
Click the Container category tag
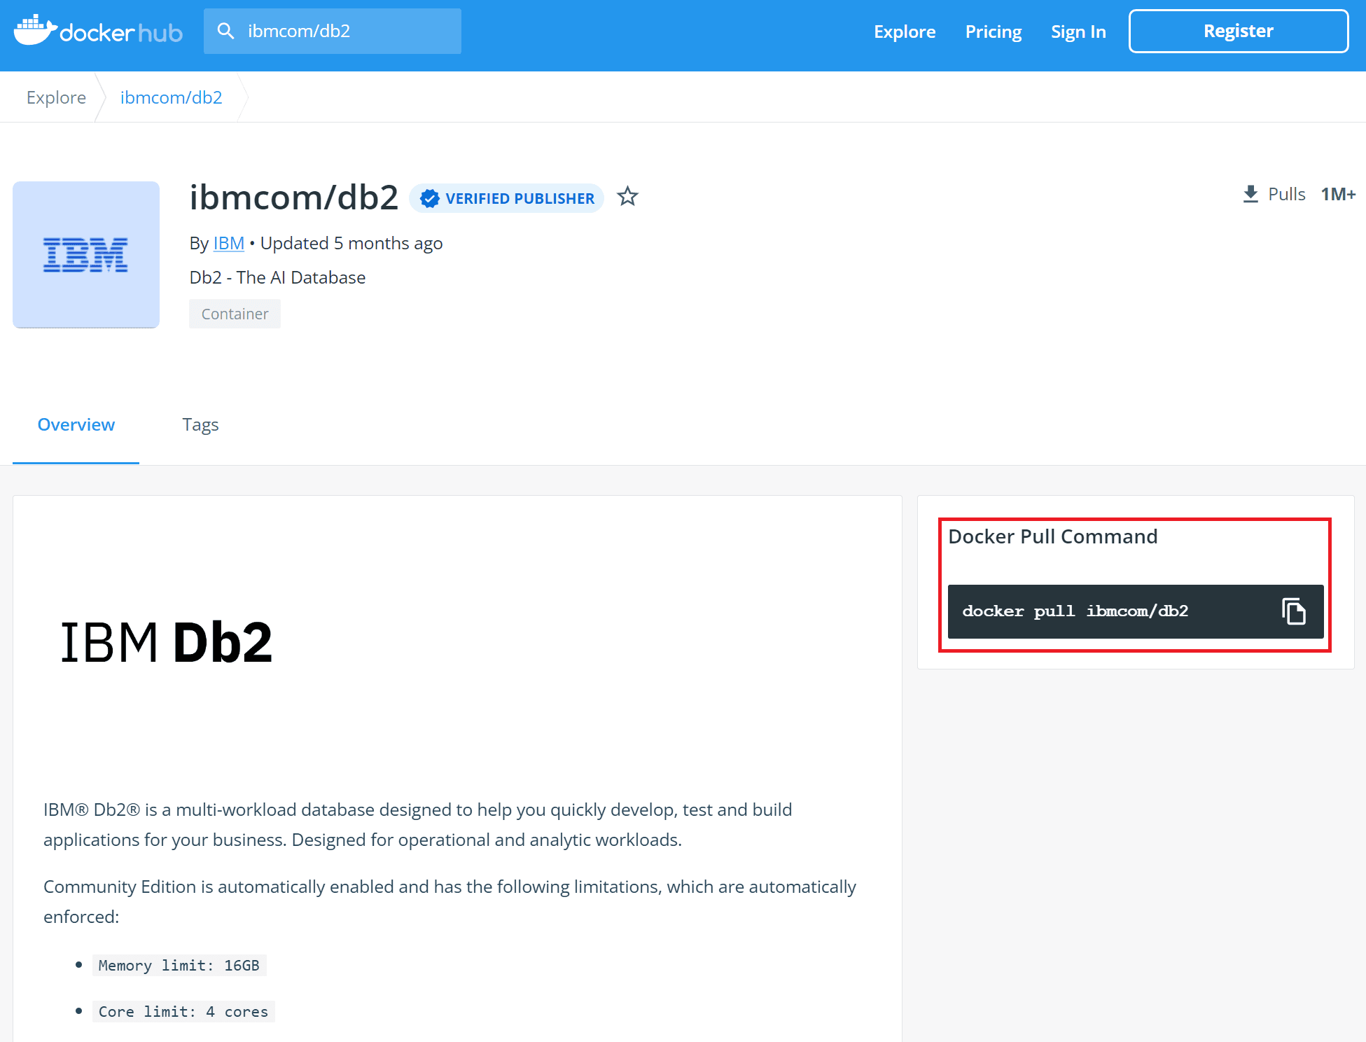(235, 314)
